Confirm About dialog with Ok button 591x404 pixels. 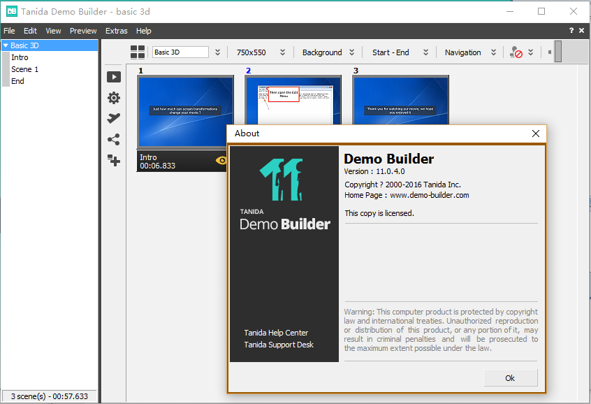pyautogui.click(x=511, y=377)
